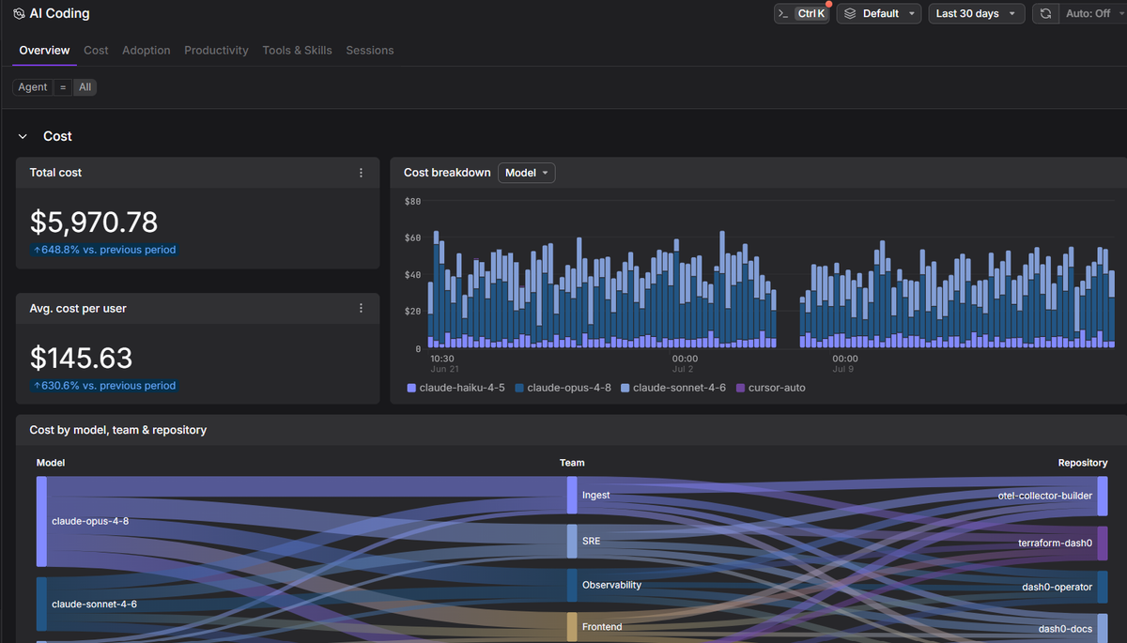Select the SRE team node
Screen dimensions: 1127x643
pyautogui.click(x=572, y=542)
